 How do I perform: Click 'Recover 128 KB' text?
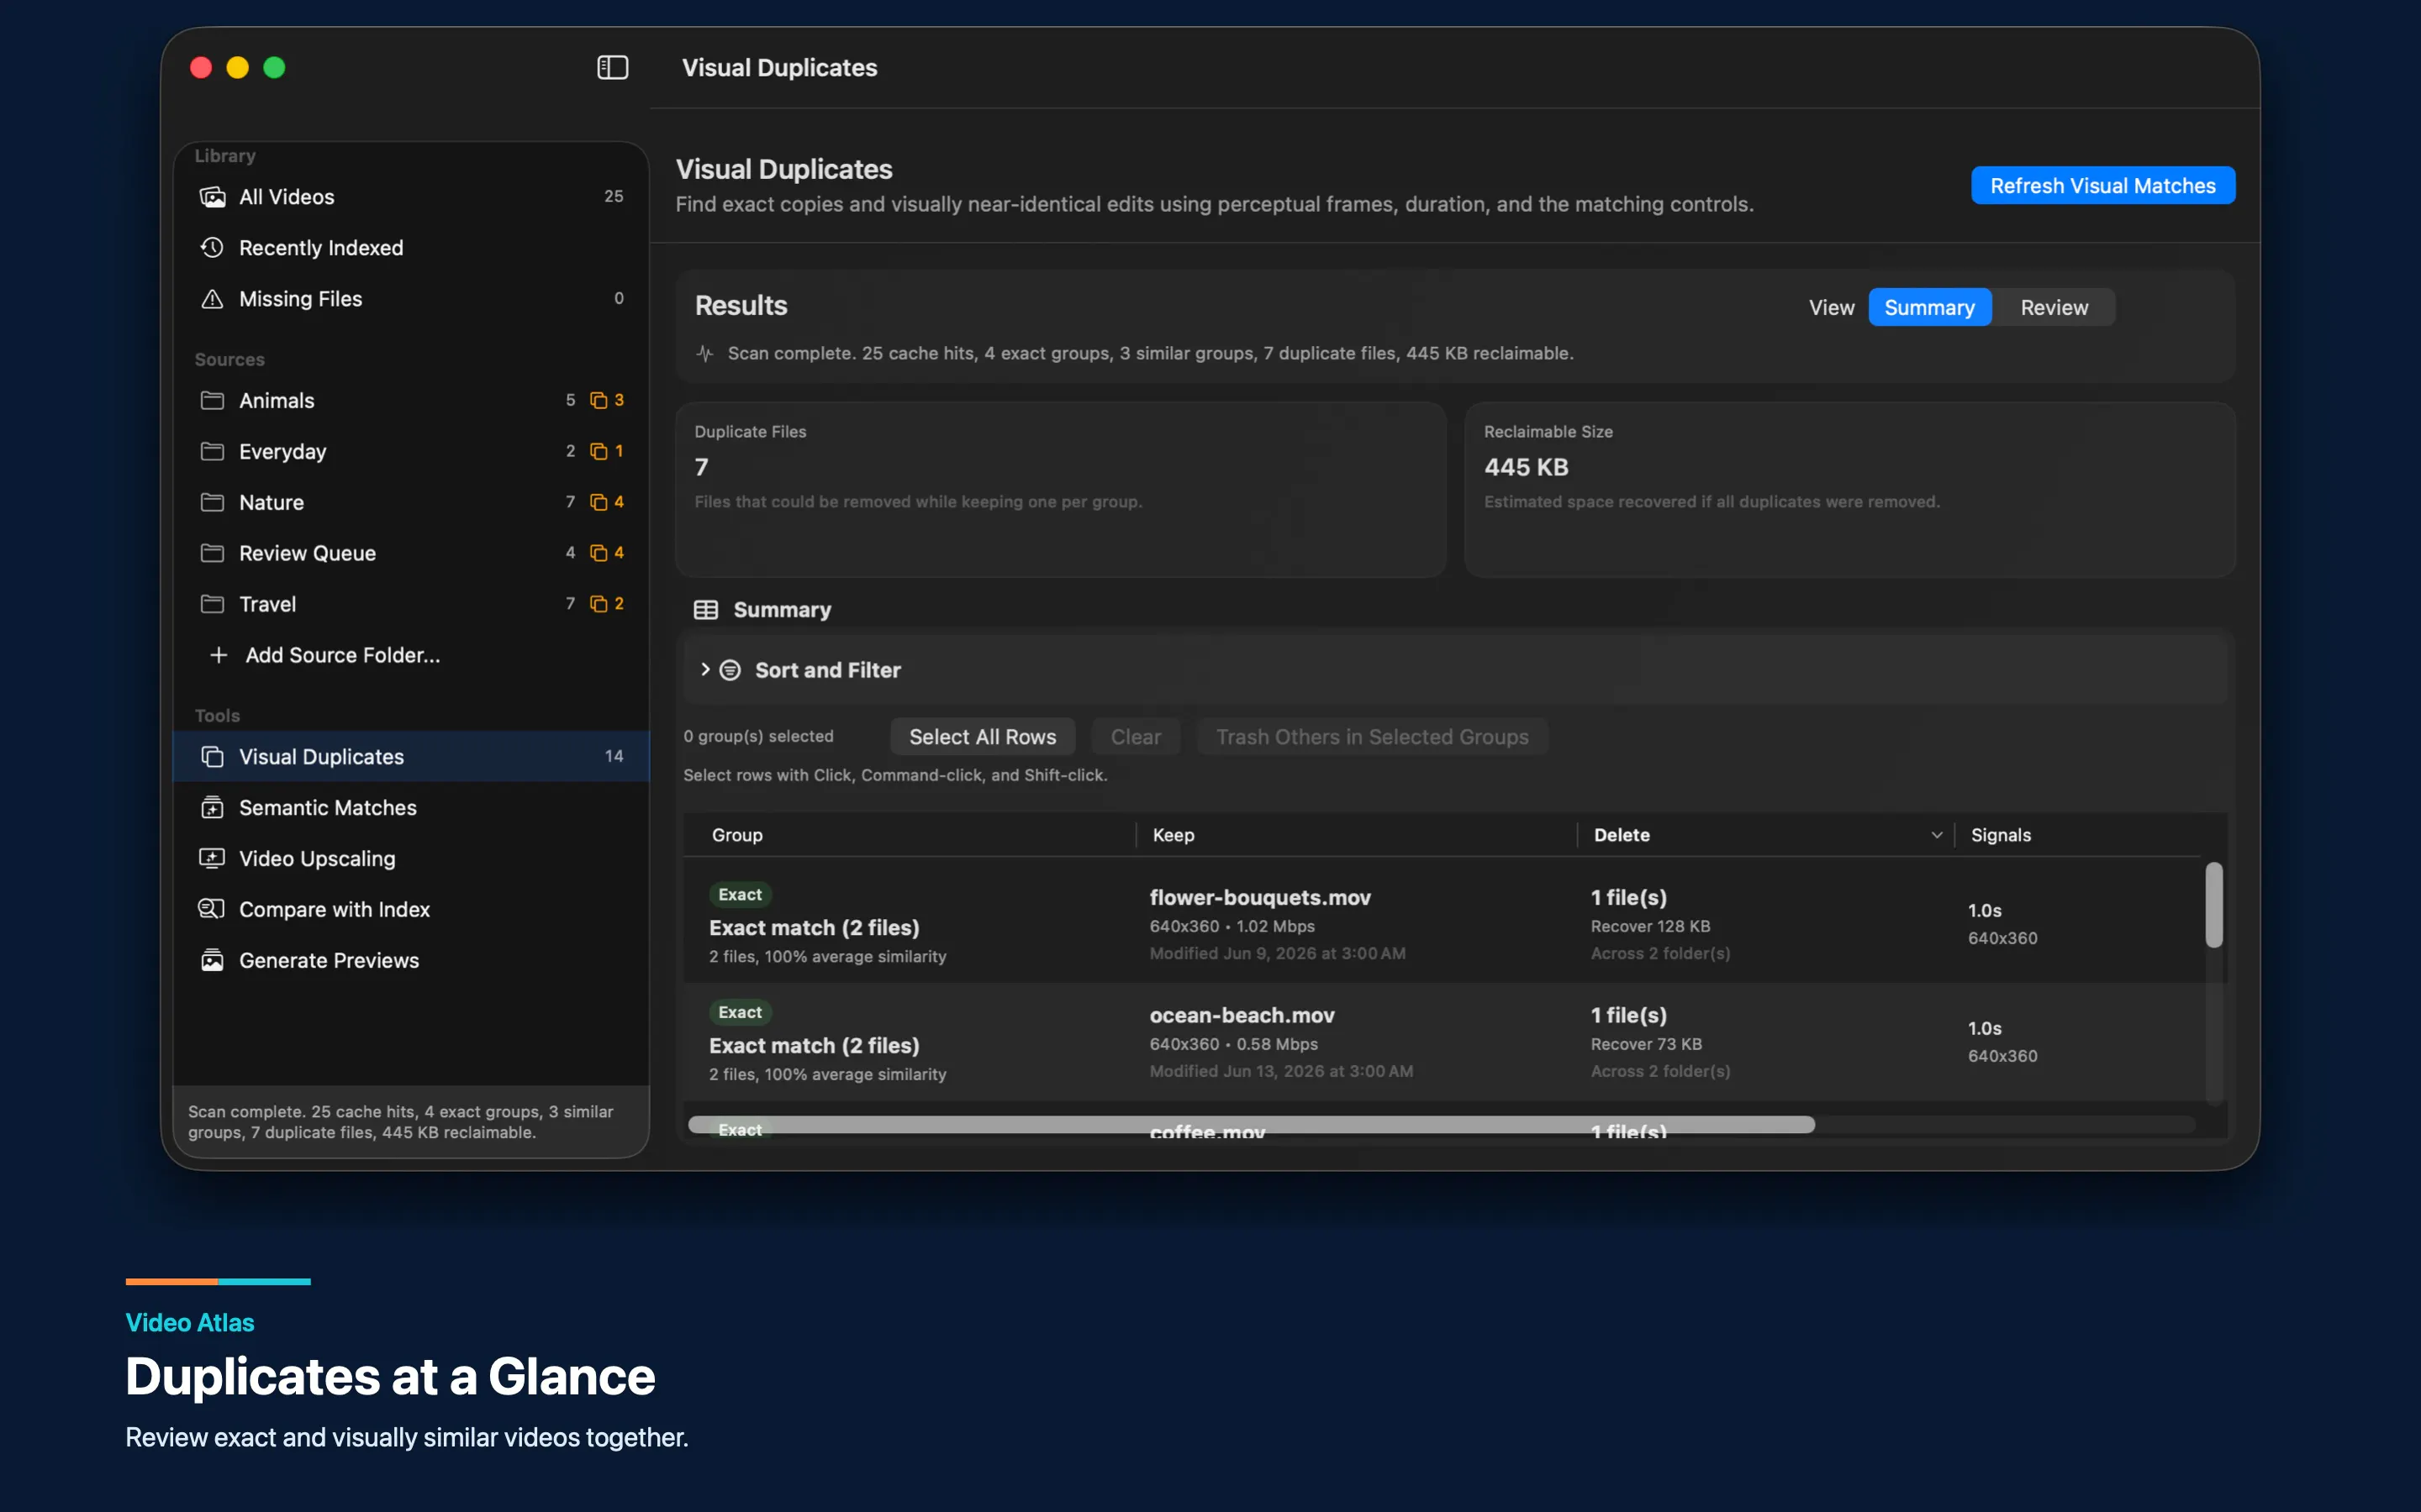[x=1649, y=926]
